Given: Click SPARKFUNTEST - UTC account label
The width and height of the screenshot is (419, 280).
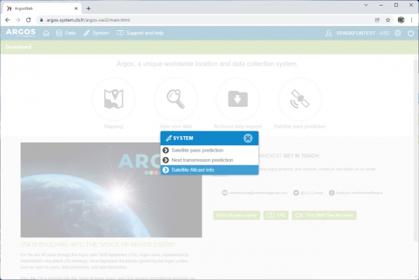Looking at the screenshot, I should click(363, 33).
